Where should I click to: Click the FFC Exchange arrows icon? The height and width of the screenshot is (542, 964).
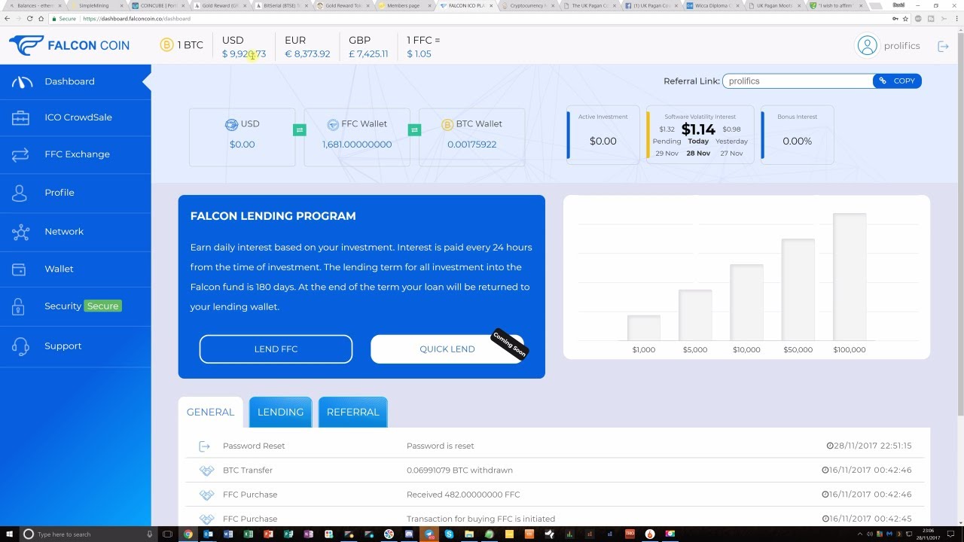tap(21, 154)
